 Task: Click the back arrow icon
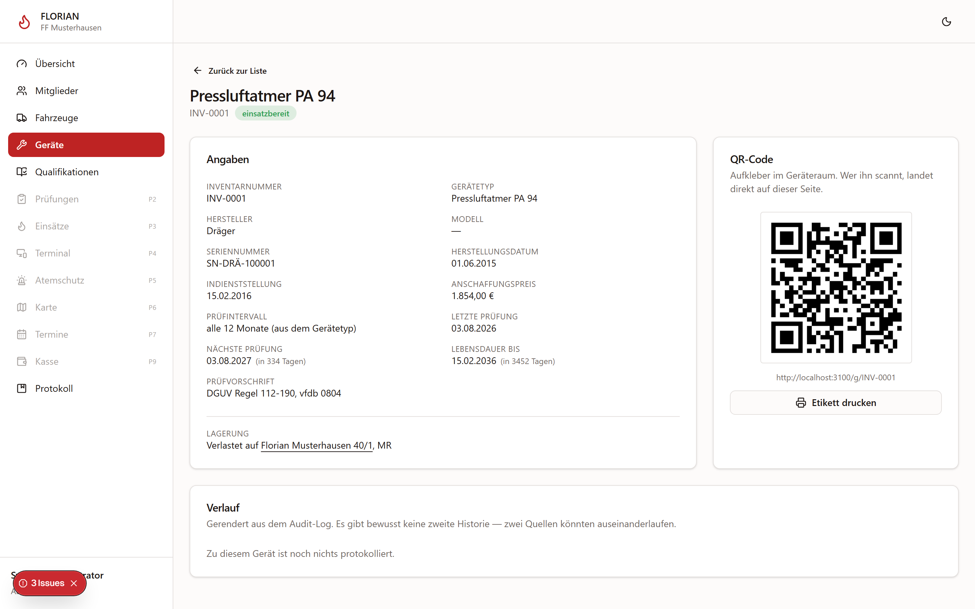pos(197,70)
